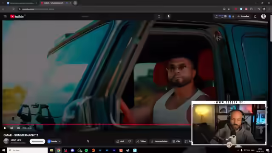The width and height of the screenshot is (272, 153).
Task: Skip to the next video
Action: pyautogui.click(x=11, y=128)
